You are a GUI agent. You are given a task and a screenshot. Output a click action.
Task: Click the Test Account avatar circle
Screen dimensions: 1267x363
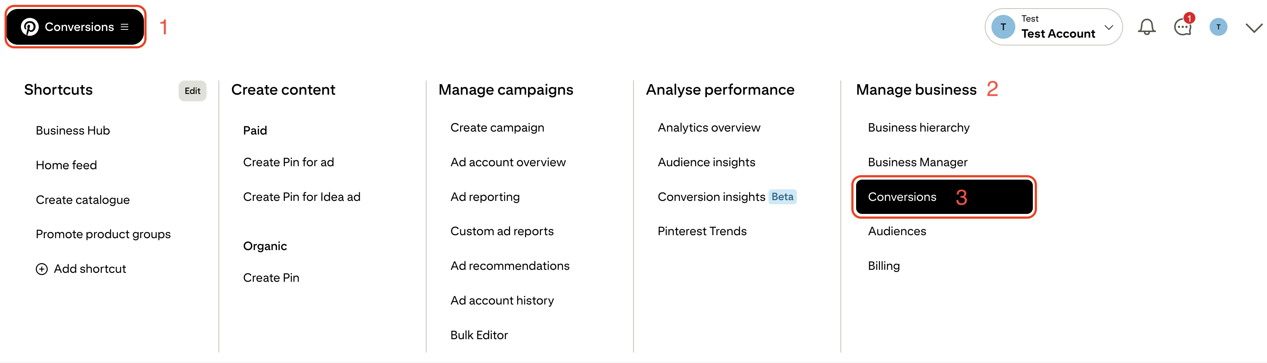tap(1003, 27)
